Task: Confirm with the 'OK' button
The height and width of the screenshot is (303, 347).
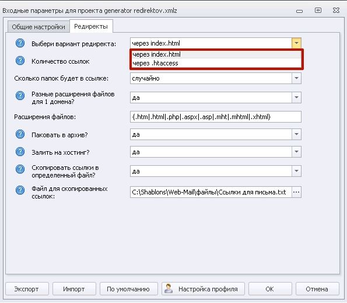Action: (270, 289)
